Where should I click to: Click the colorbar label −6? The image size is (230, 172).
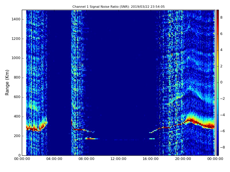223,131
